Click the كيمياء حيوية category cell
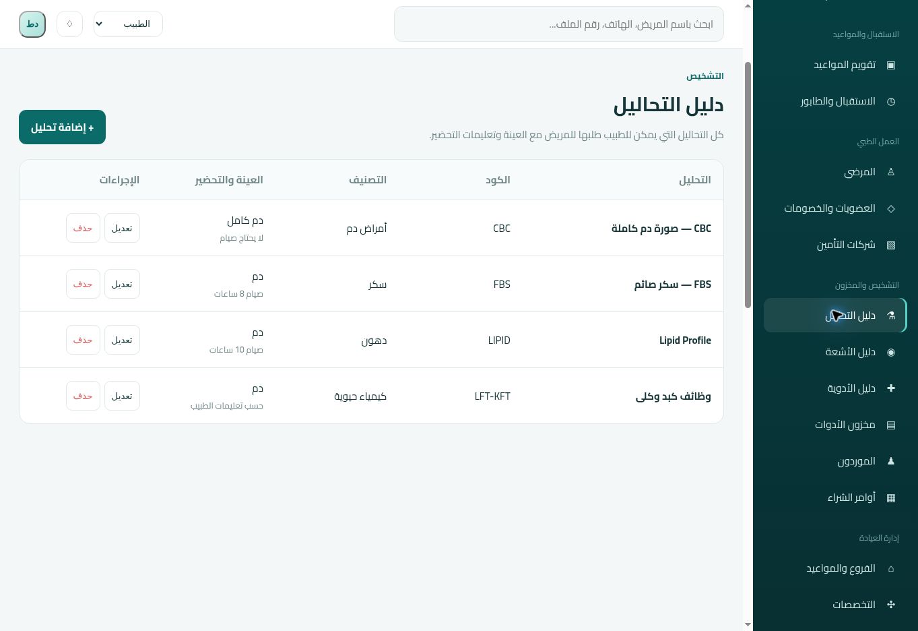Screen dimensions: 918x631 click(x=360, y=396)
